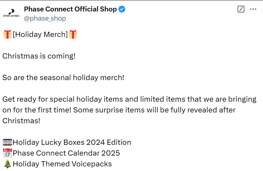Click the Holiday Lucky Boxes 2024 Edition text
Image resolution: width=263 pixels, height=171 pixels.
[72, 142]
